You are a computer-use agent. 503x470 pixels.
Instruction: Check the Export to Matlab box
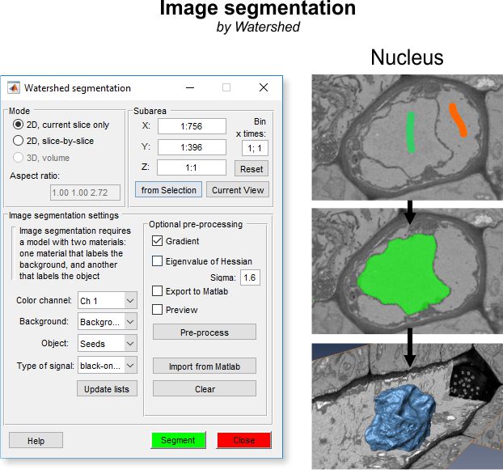point(158,290)
